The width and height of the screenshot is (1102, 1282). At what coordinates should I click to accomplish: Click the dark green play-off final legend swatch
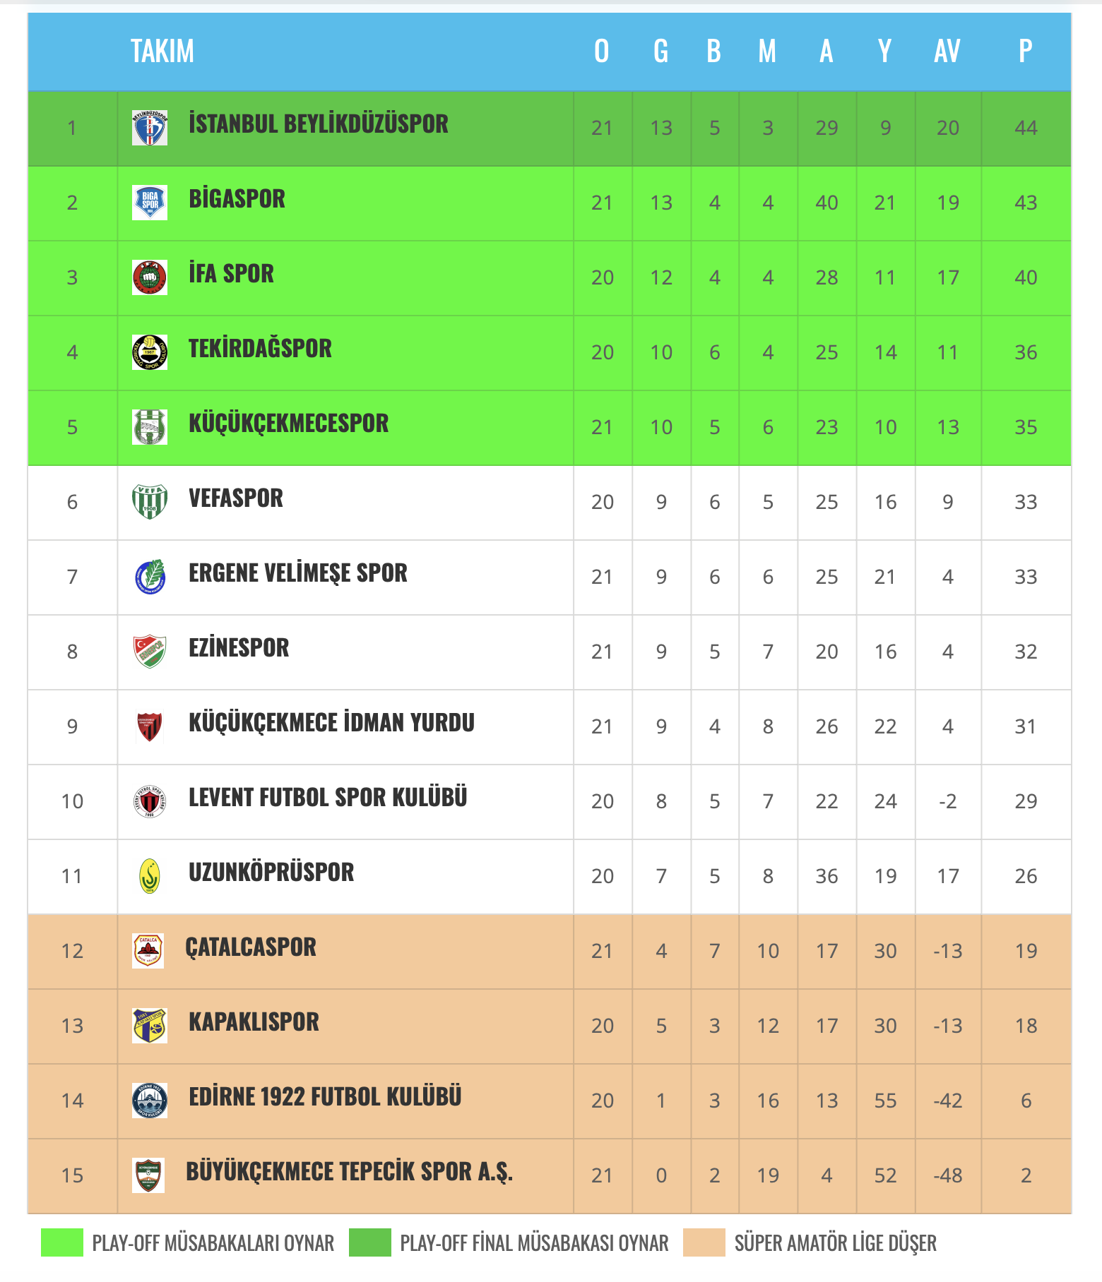pyautogui.click(x=370, y=1242)
